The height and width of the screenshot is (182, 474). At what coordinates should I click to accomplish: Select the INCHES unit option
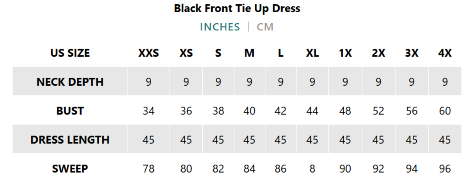220,27
